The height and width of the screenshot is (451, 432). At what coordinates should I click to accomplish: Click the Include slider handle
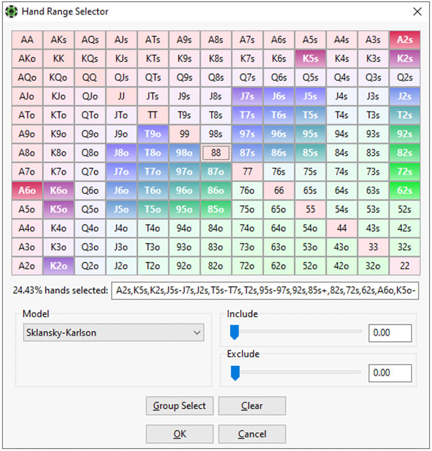pyautogui.click(x=234, y=333)
